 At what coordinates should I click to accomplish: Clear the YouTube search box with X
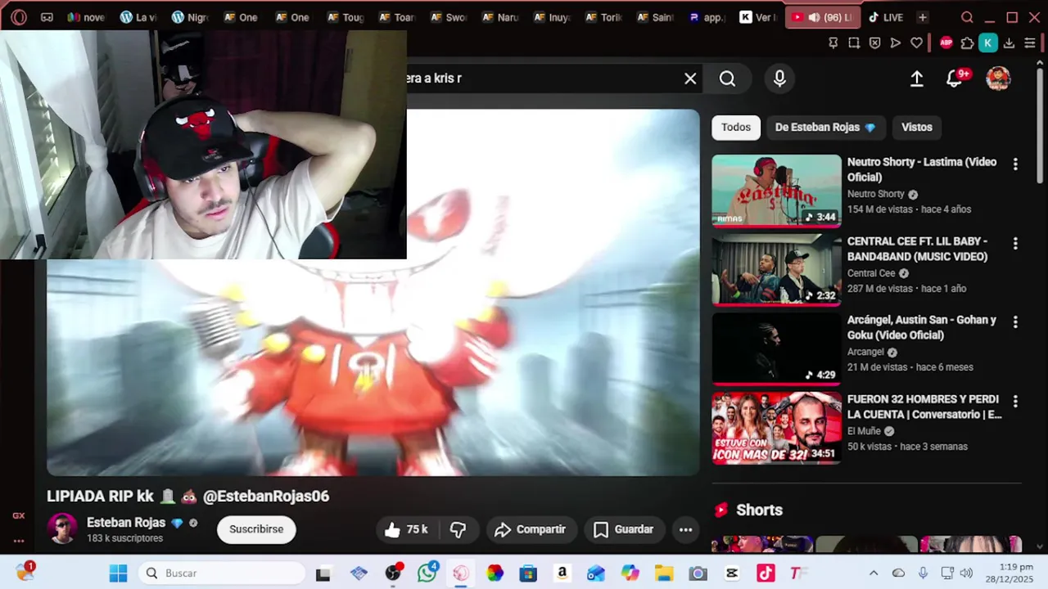point(690,79)
